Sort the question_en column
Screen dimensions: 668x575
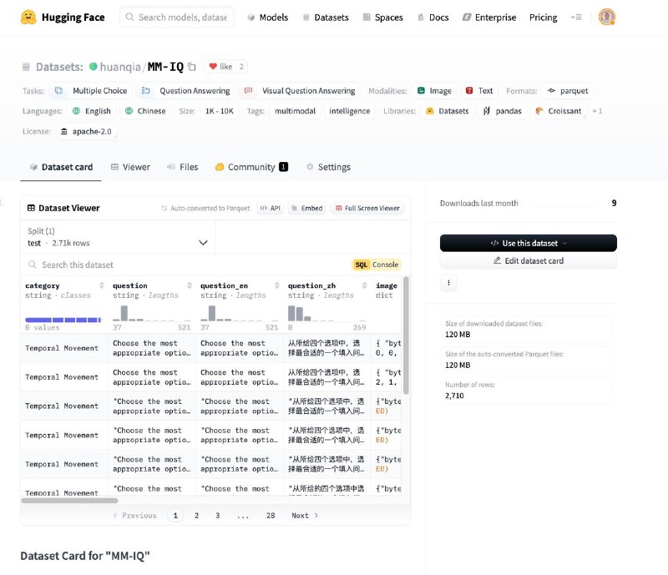[277, 285]
